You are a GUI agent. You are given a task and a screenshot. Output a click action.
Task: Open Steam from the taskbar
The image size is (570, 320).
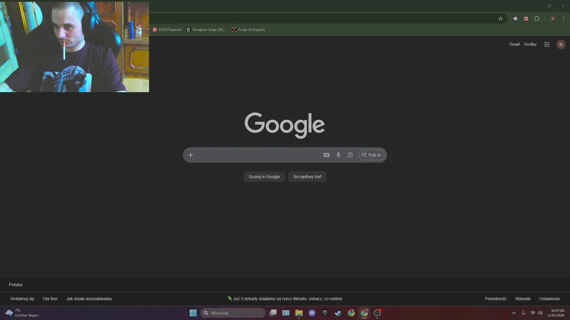(x=338, y=313)
